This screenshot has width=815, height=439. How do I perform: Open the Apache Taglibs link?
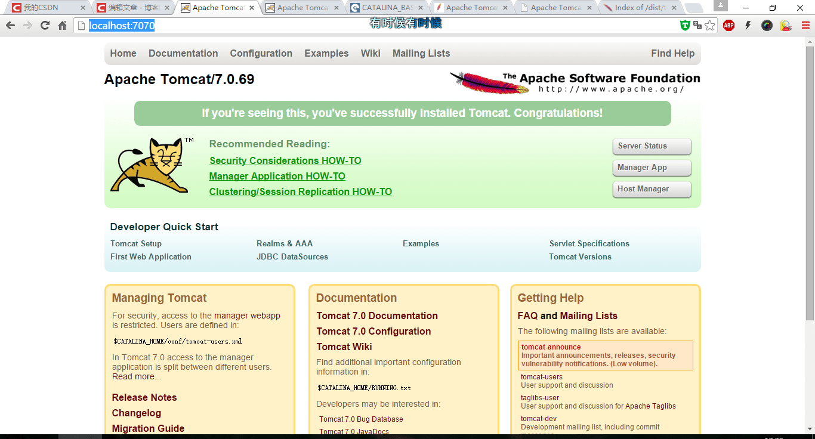(650, 406)
